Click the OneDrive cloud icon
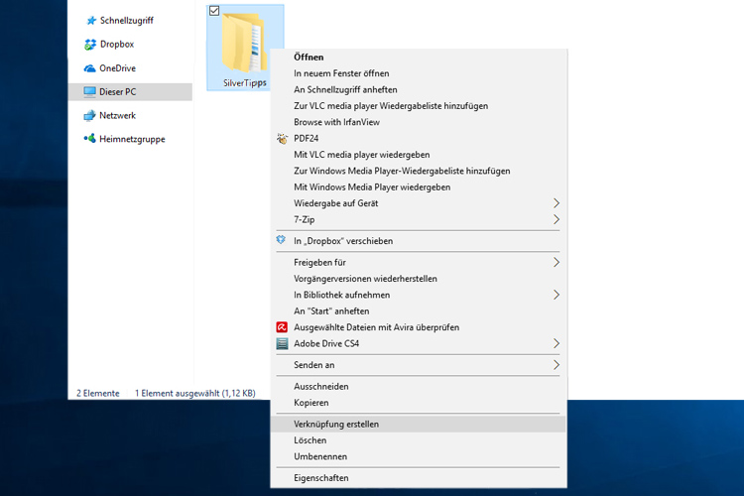The image size is (744, 496). pyautogui.click(x=89, y=68)
